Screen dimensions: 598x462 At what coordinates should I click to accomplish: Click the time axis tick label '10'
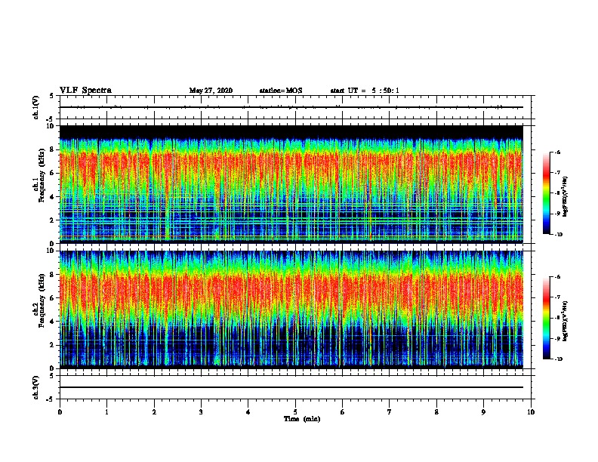click(x=531, y=411)
